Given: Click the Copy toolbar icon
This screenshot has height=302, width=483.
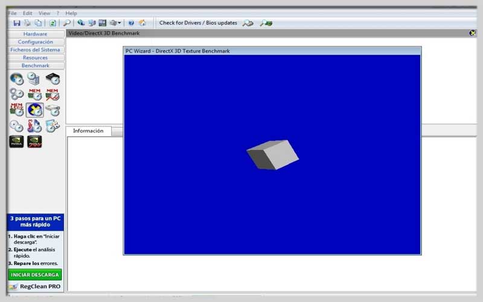Looking at the screenshot, I should coord(38,23).
